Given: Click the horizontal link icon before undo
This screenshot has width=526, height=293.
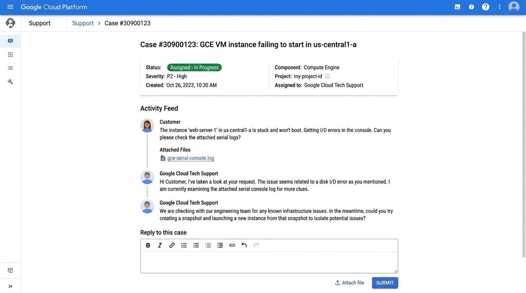Looking at the screenshot, I should (x=232, y=245).
